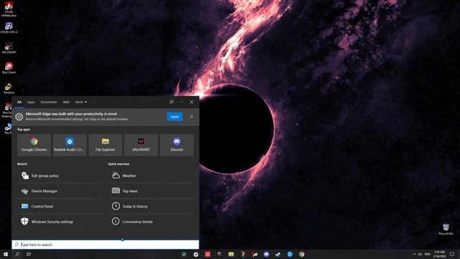The height and width of the screenshot is (259, 460).
Task: Open CPUID CPU-Z desktop shortcut
Action: [9, 28]
